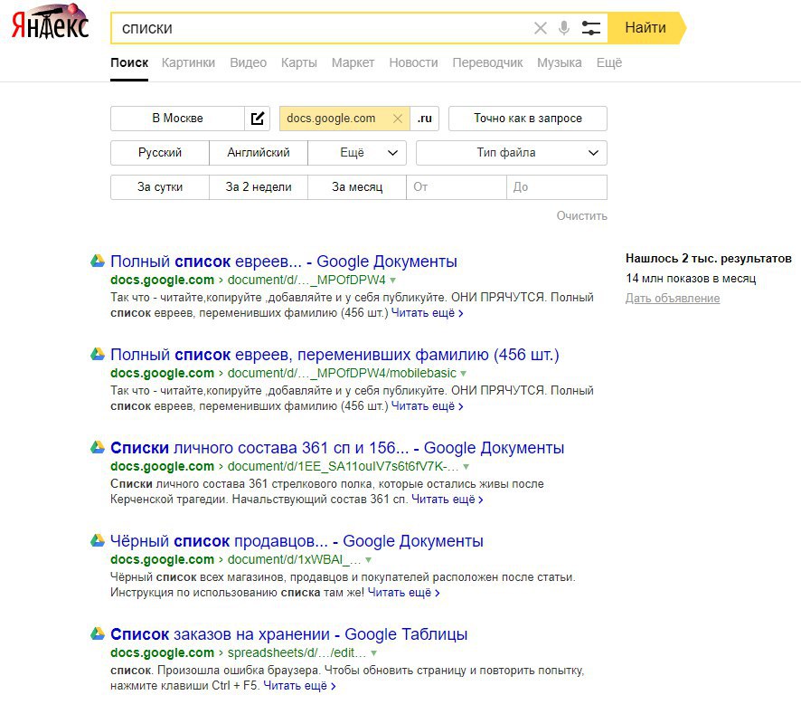Activate voice search microphone icon
This screenshot has height=714, width=801.
tap(564, 28)
